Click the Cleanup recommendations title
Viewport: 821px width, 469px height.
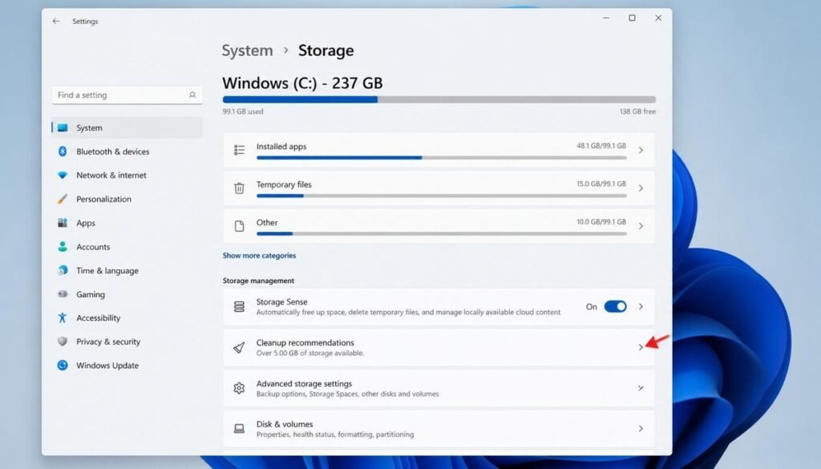(x=305, y=342)
